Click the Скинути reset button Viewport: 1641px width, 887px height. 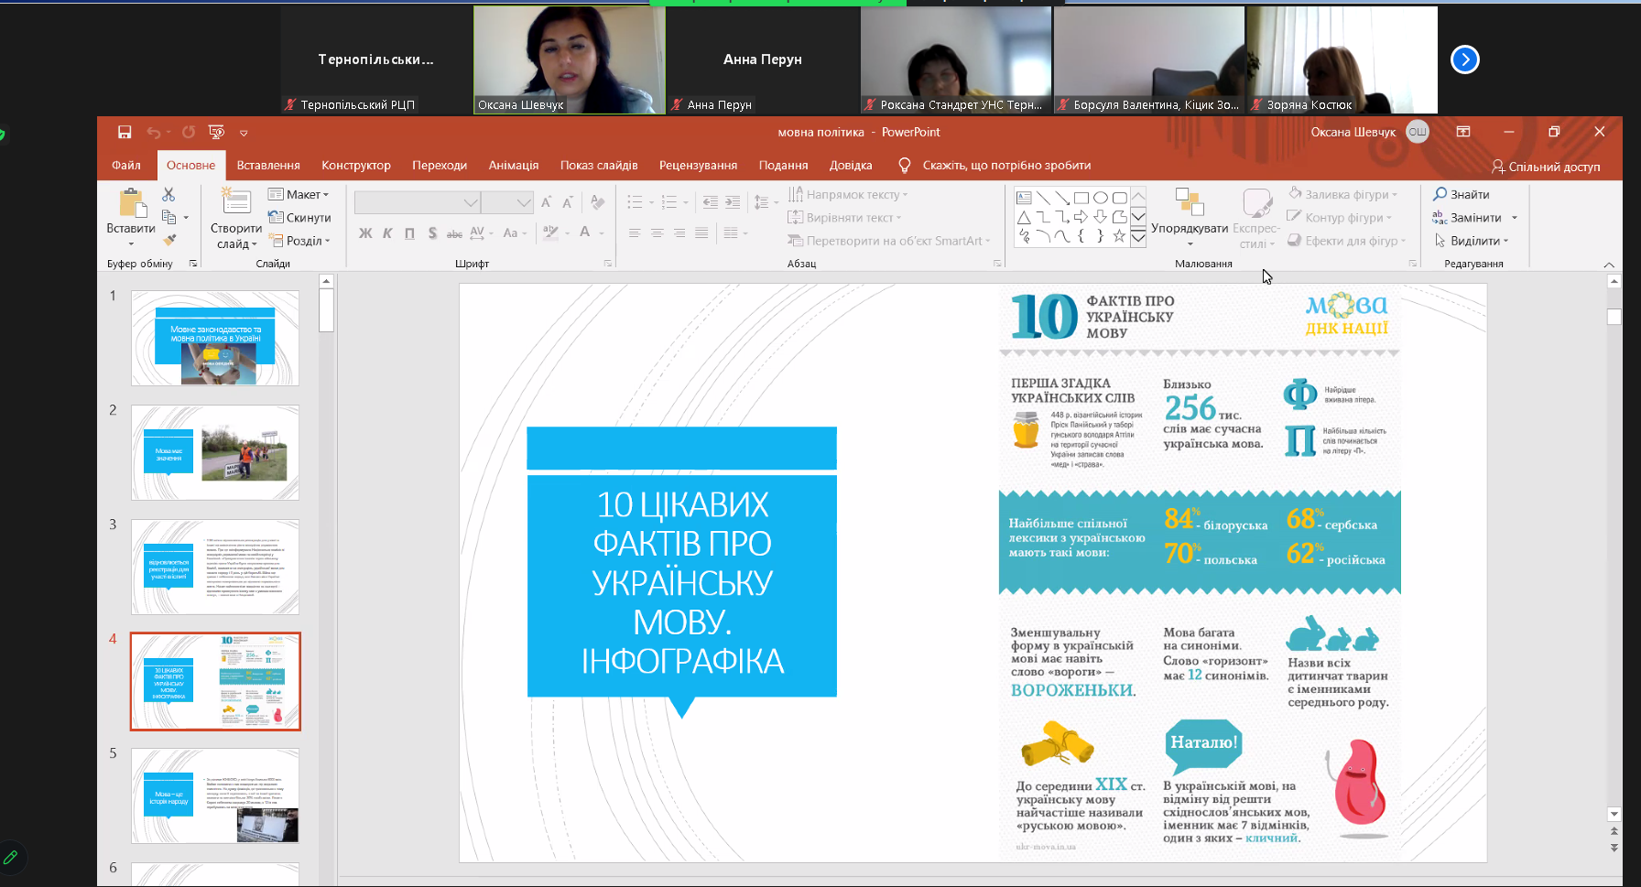(299, 218)
